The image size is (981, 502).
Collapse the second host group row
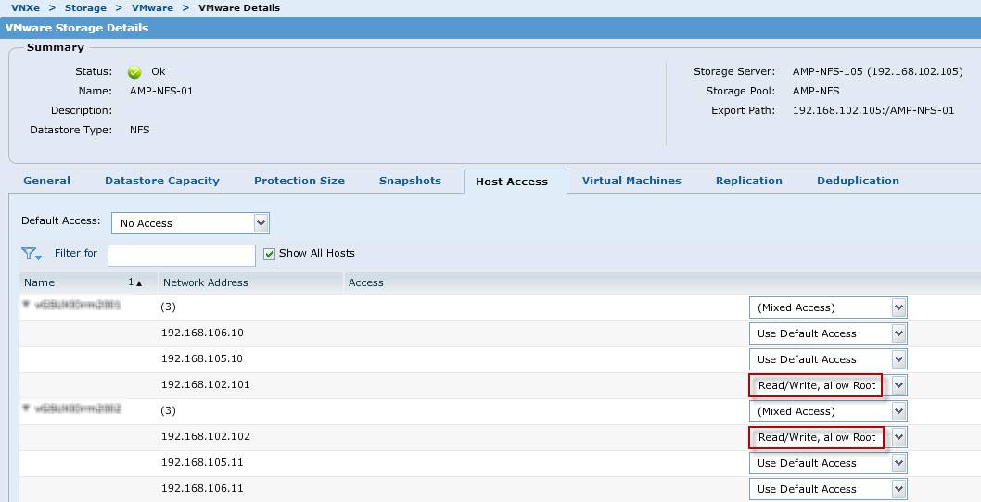click(x=26, y=408)
